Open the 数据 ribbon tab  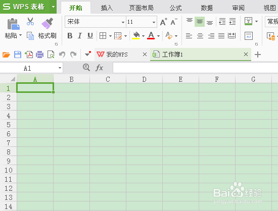(x=207, y=8)
